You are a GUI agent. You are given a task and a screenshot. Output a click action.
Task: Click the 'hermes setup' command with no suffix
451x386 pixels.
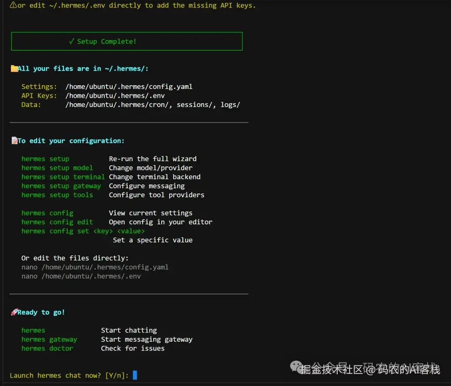pyautogui.click(x=45, y=159)
